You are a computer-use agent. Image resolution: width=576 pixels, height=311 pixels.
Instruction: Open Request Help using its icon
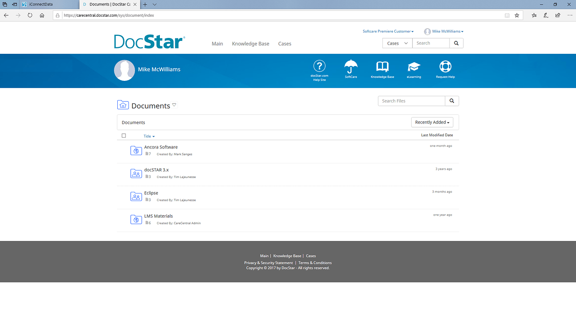click(x=445, y=67)
